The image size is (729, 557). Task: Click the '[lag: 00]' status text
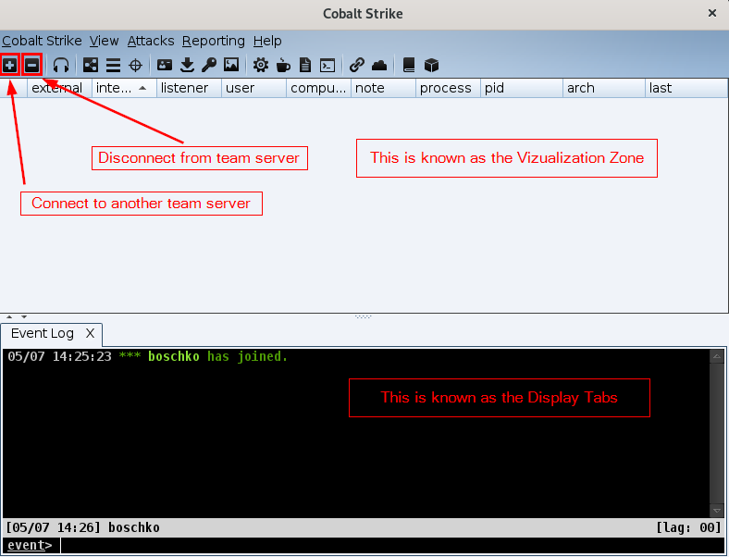tap(688, 527)
